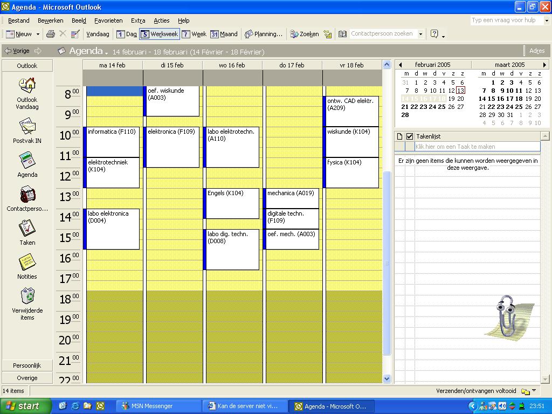
Task: Switch to Maand view
Action: click(x=224, y=34)
